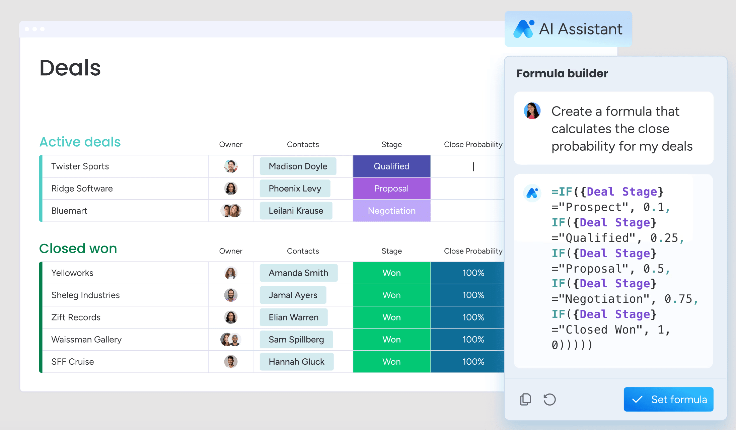This screenshot has width=736, height=430.
Task: Select the SFF Cruise deal name
Action: click(73, 362)
